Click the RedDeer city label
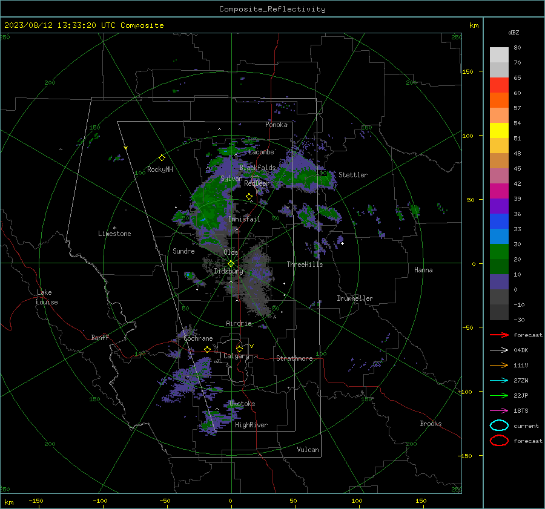 [x=257, y=183]
